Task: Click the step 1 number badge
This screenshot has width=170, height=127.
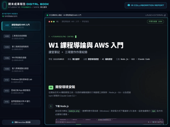Action: 51,106
